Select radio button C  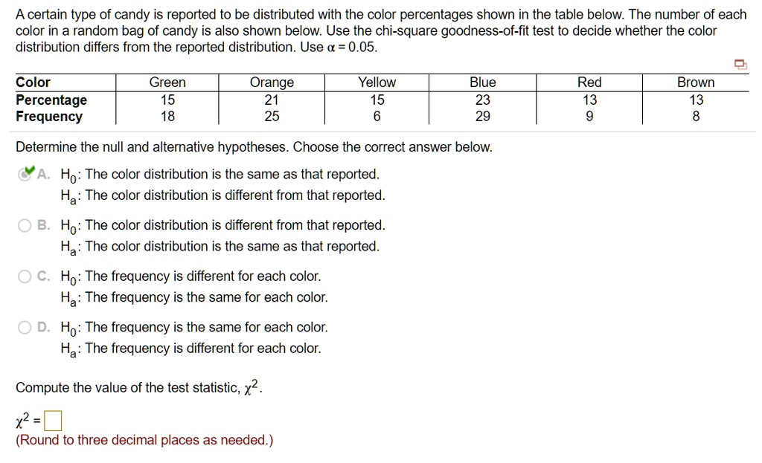coord(23,276)
